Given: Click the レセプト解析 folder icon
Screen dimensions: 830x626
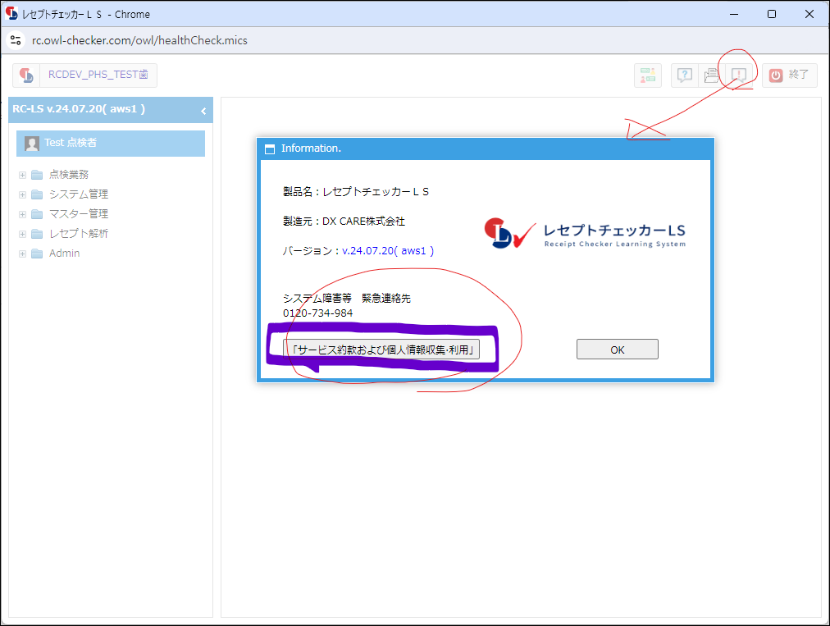Looking at the screenshot, I should [37, 234].
